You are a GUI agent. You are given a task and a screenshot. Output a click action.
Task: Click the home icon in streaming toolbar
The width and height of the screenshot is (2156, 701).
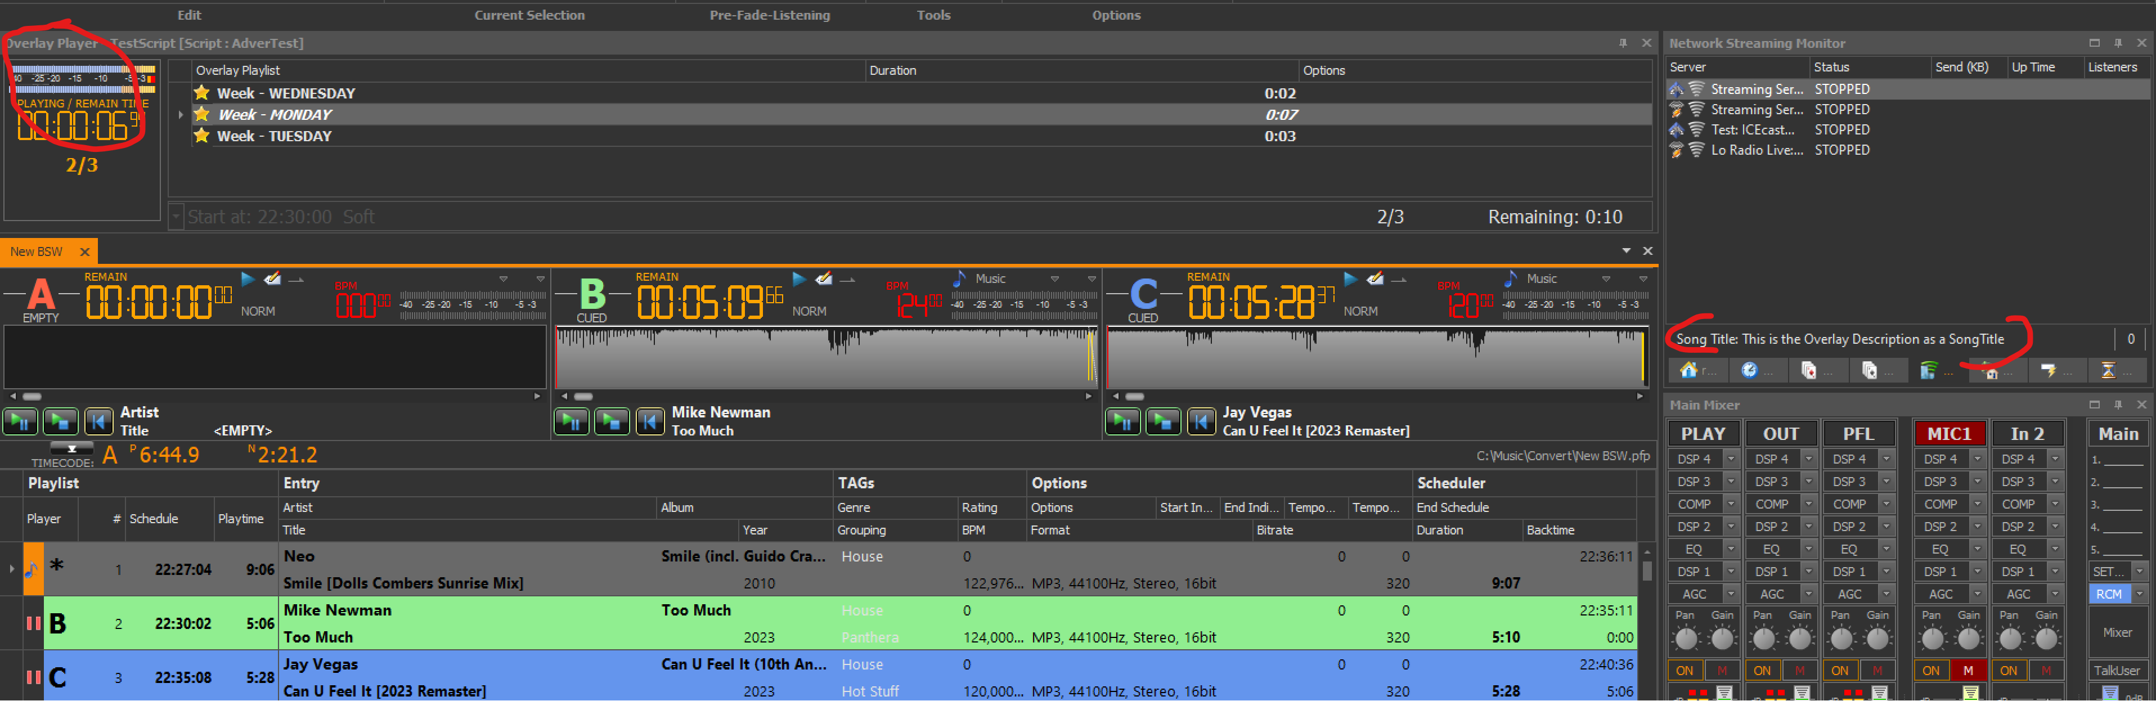(1688, 370)
